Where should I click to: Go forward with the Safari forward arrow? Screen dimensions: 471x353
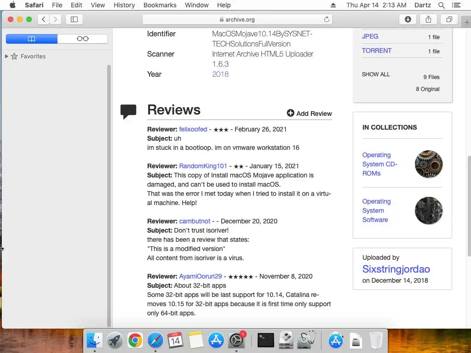55,19
